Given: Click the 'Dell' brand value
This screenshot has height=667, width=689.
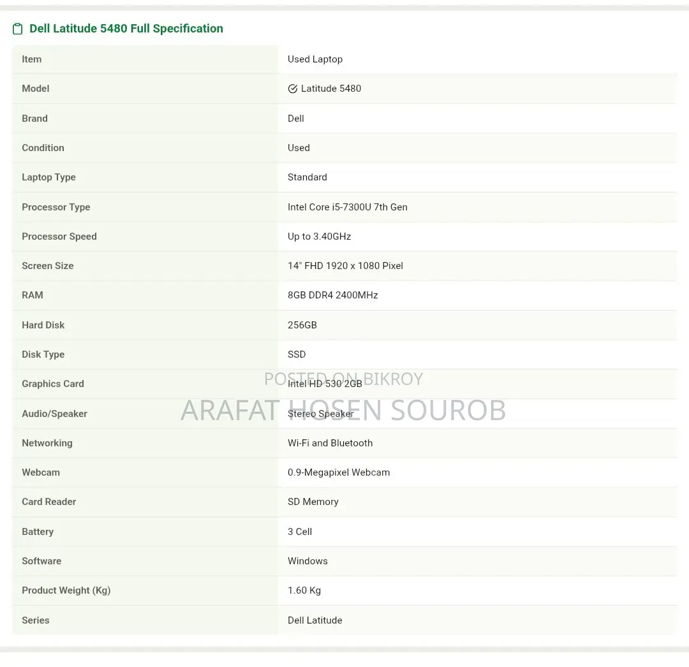Looking at the screenshot, I should point(296,119).
